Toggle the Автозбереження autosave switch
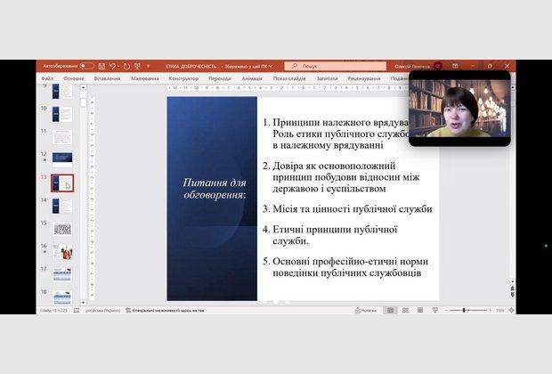This screenshot has height=374, width=552. [x=86, y=66]
